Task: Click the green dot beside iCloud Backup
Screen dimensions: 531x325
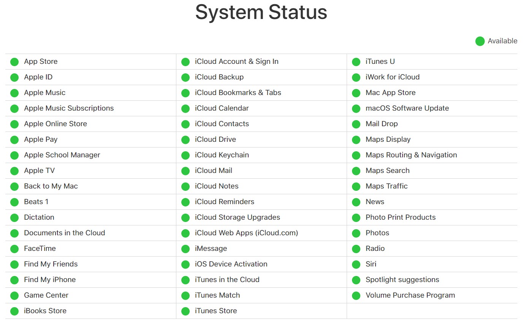Action: pos(185,77)
